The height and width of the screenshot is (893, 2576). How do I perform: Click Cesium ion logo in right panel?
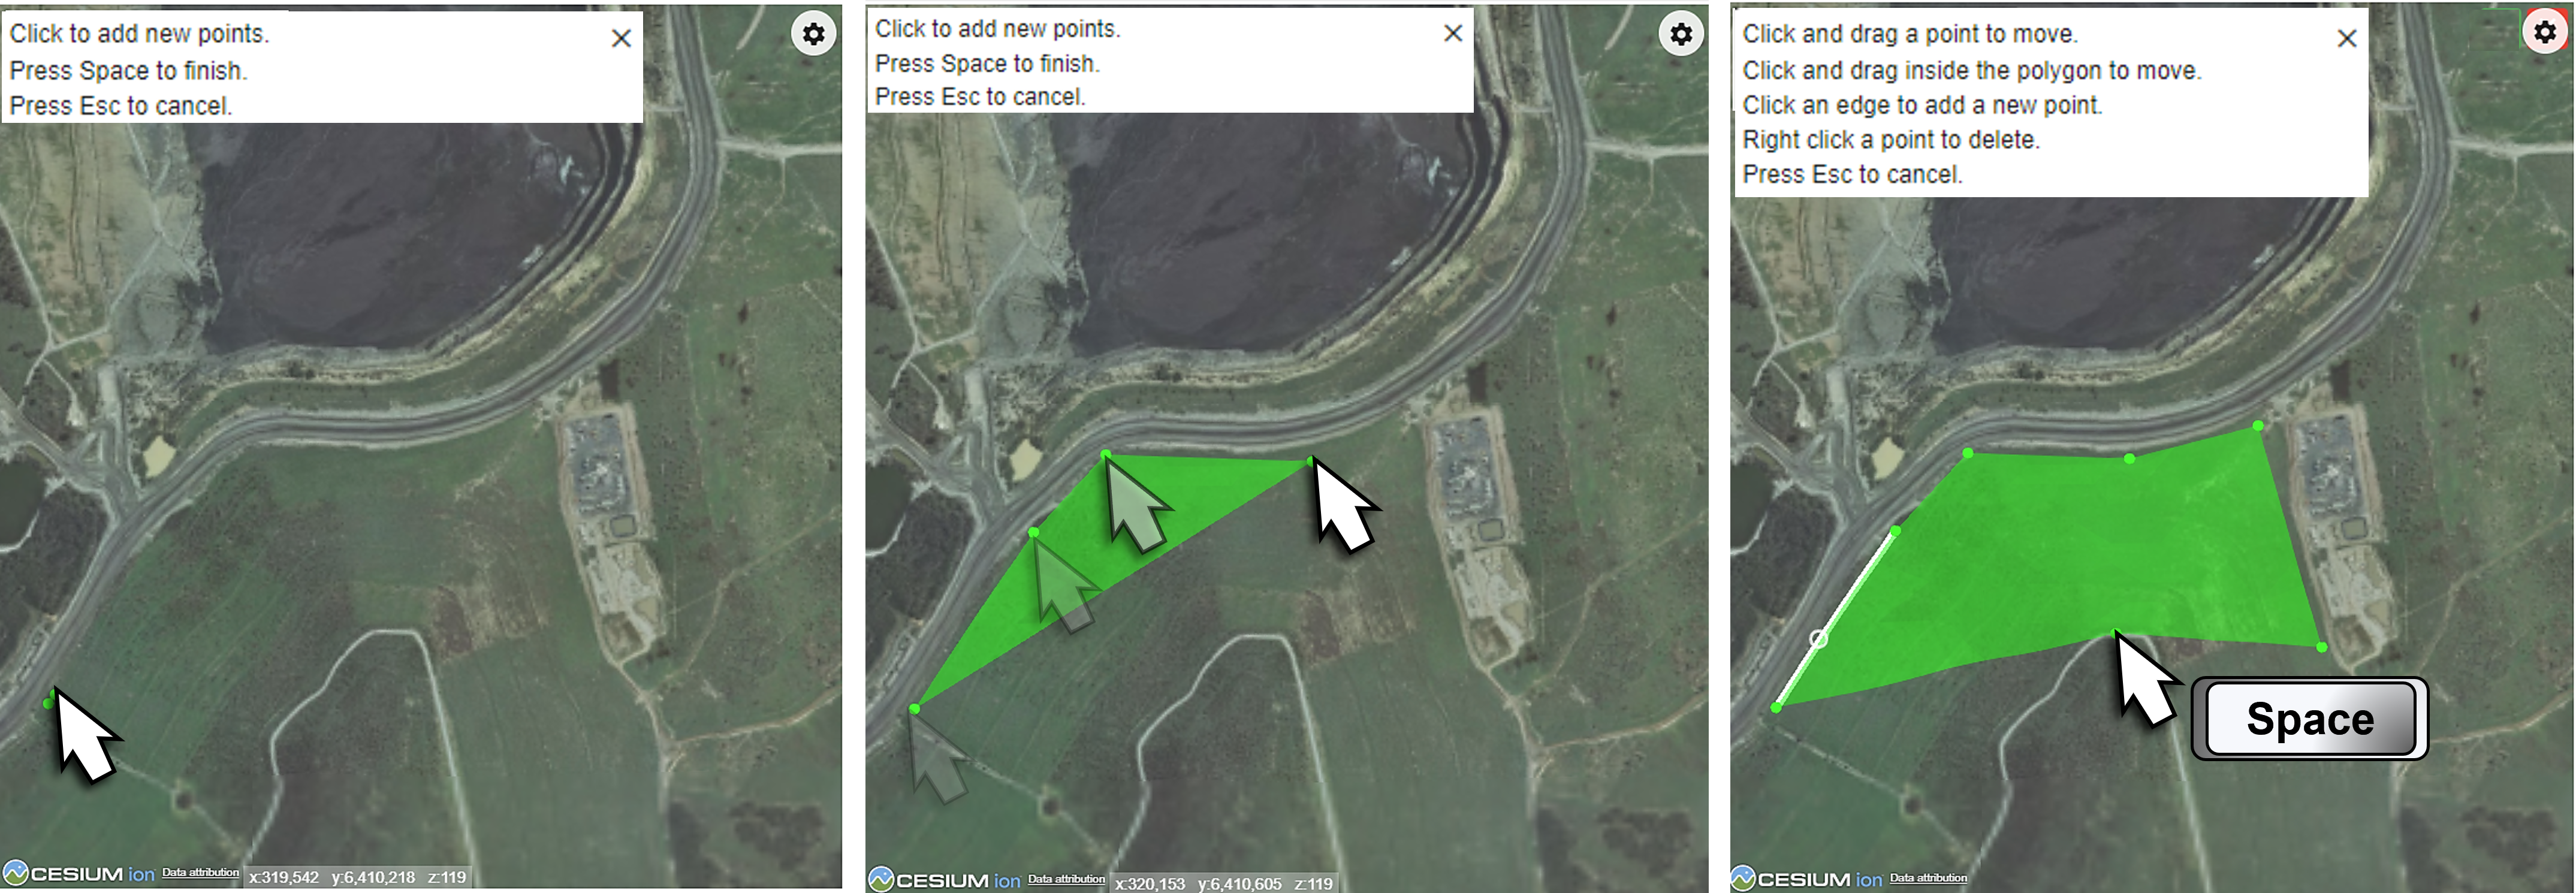click(x=1807, y=879)
